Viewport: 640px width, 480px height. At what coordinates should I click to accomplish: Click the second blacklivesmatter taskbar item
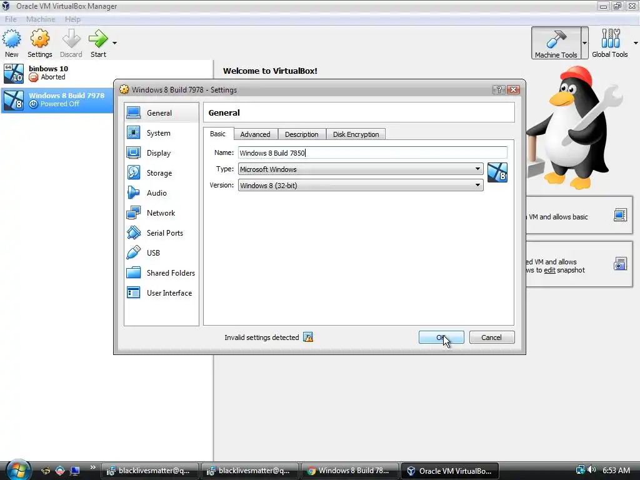(249, 471)
